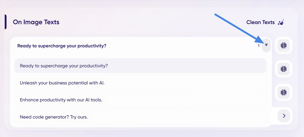Select option 'Ready to supercharge your productivity?' in list
Screen dimensions: 304x137
[140, 66]
